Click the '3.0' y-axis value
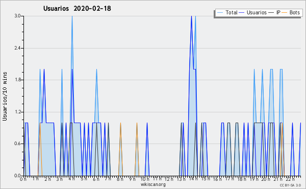306x189 pixels. tap(17, 16)
